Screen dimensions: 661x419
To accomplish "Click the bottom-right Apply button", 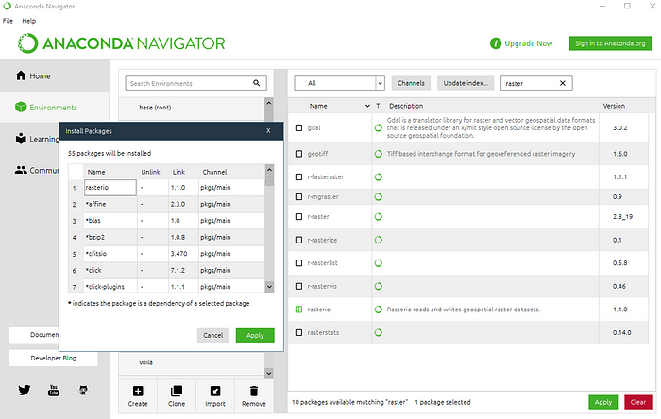I will click(603, 402).
